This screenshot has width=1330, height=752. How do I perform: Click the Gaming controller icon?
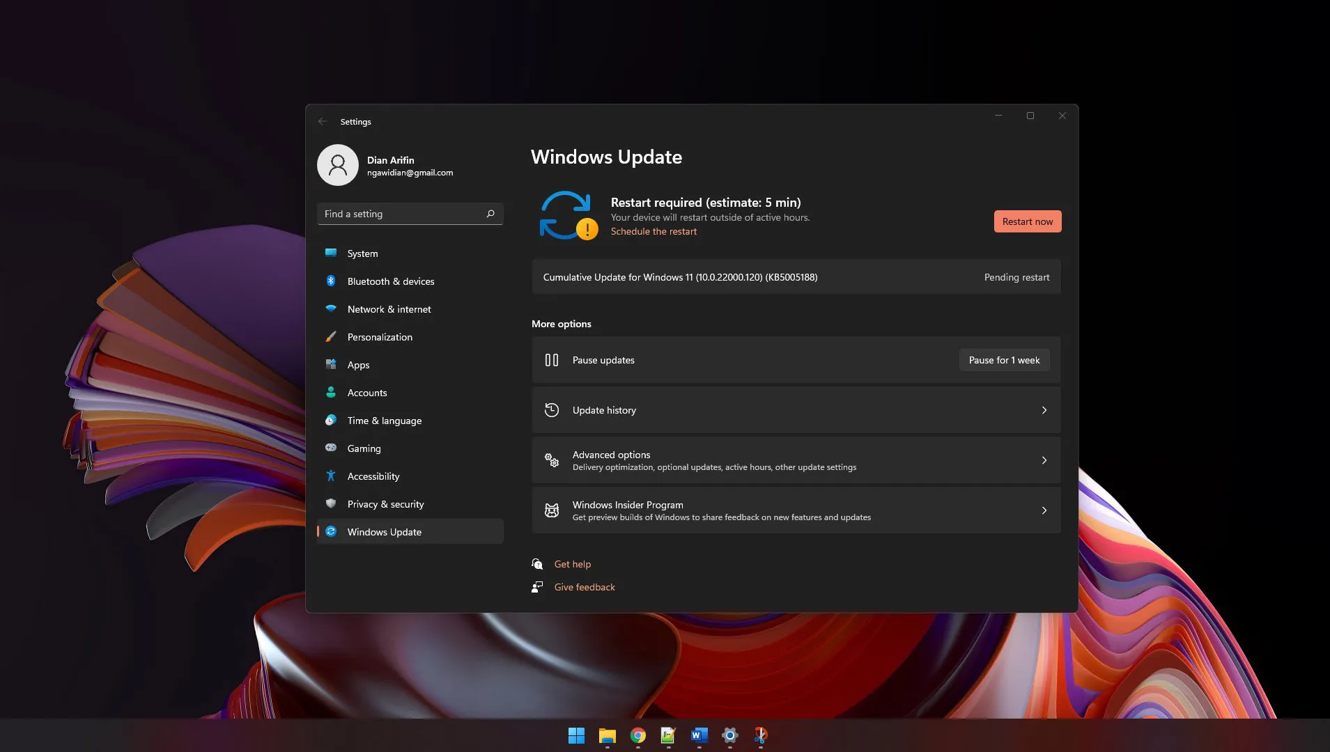coord(331,448)
